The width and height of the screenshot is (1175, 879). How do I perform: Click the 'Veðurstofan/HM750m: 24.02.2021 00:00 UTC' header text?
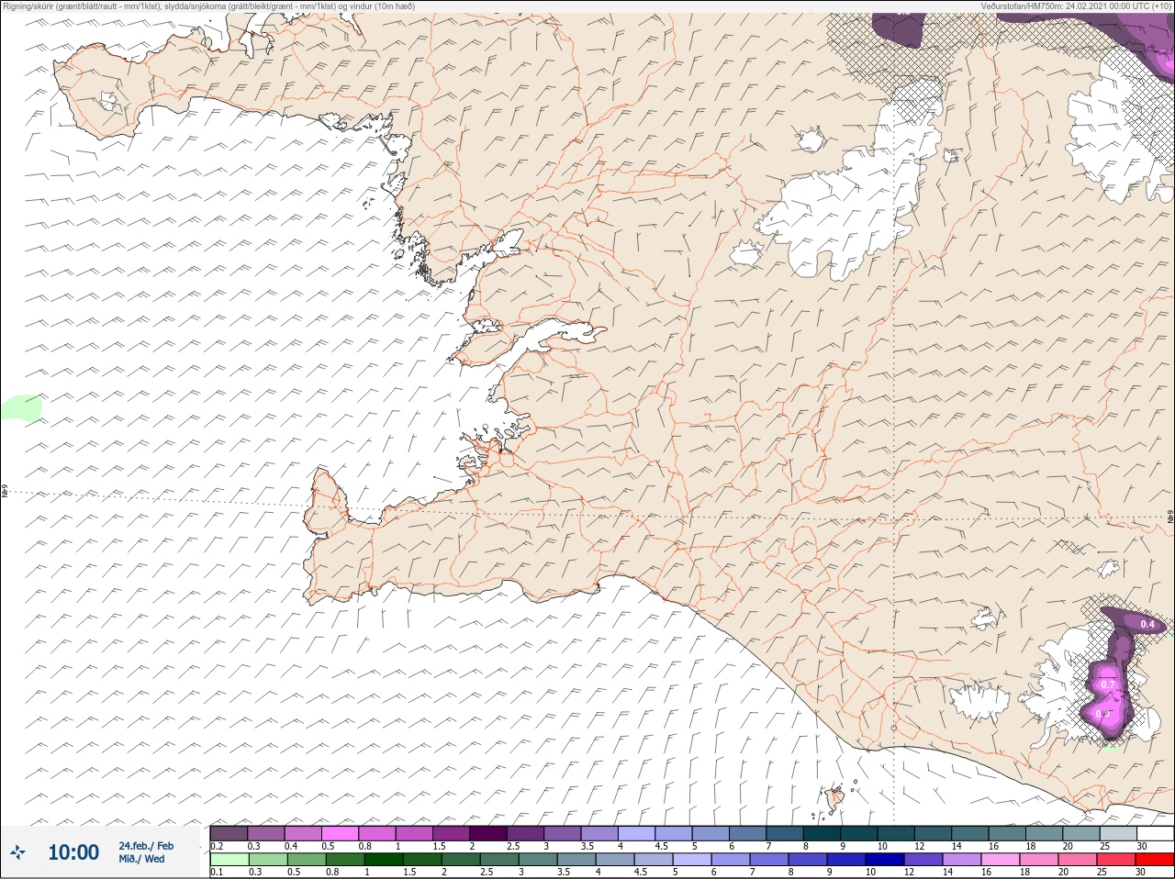pyautogui.click(x=1067, y=6)
